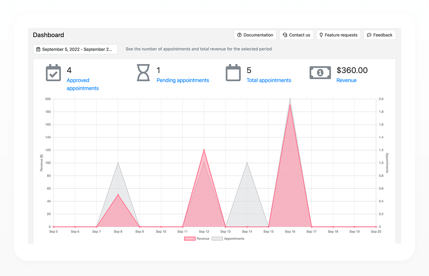Toggle Revenue series in chart legend
The width and height of the screenshot is (429, 276).
(x=197, y=238)
